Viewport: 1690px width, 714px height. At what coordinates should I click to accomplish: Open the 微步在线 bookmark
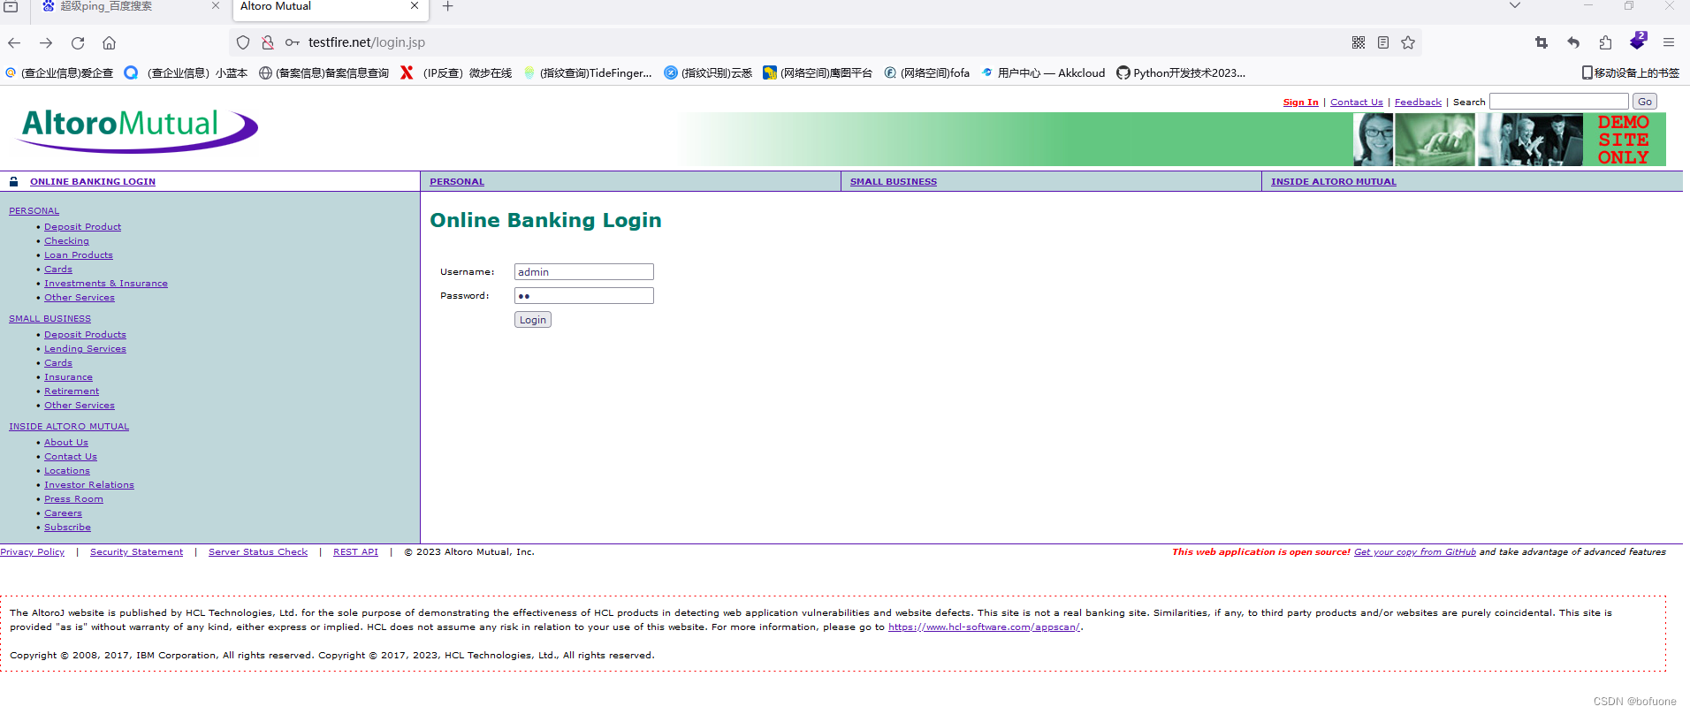click(x=456, y=73)
